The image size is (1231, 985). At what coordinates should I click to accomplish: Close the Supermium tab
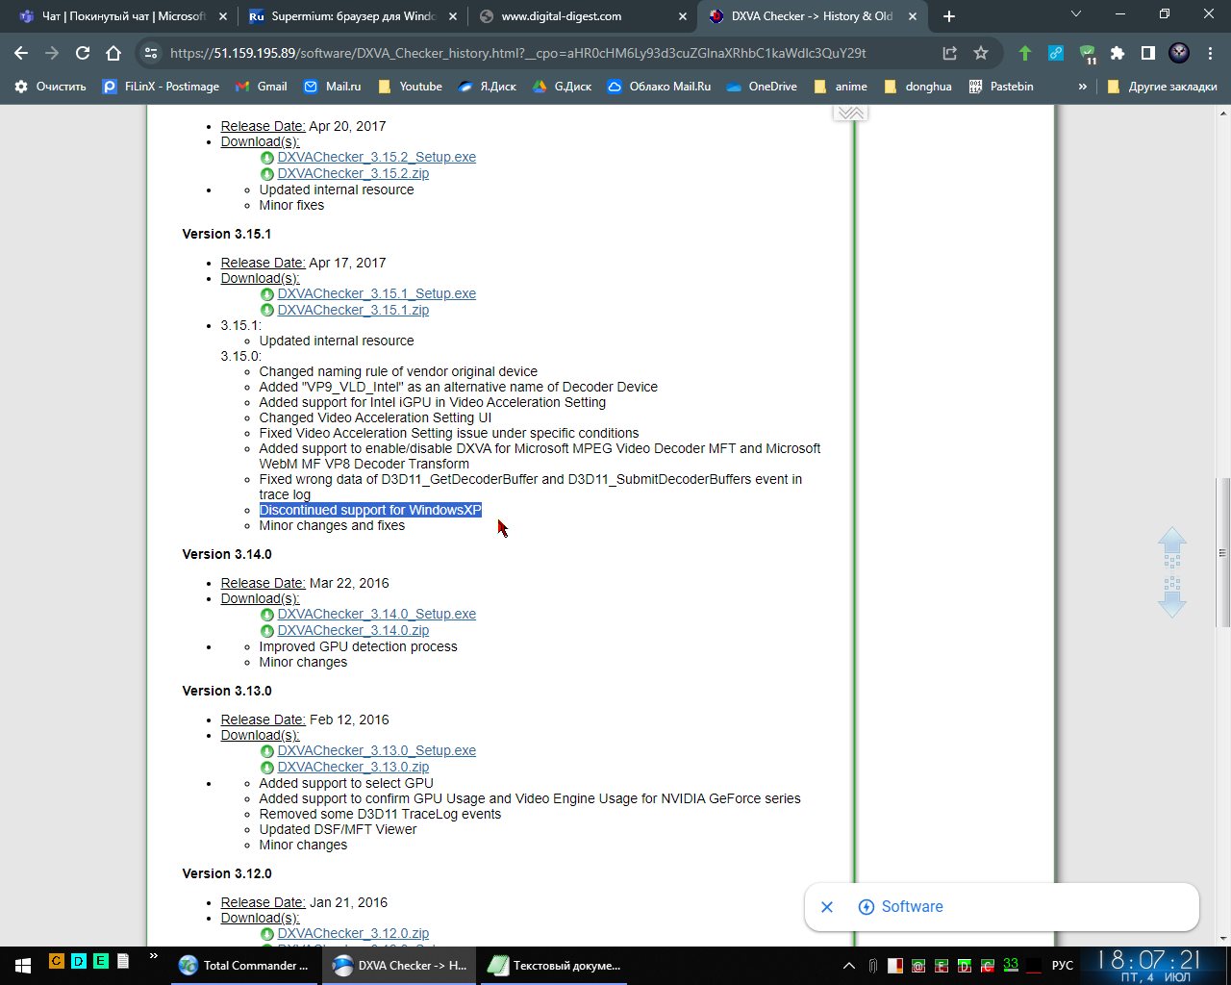tap(452, 16)
